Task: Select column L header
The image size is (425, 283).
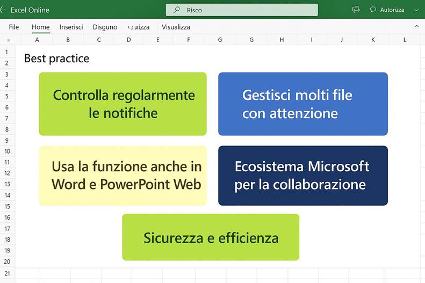Action: [x=405, y=40]
